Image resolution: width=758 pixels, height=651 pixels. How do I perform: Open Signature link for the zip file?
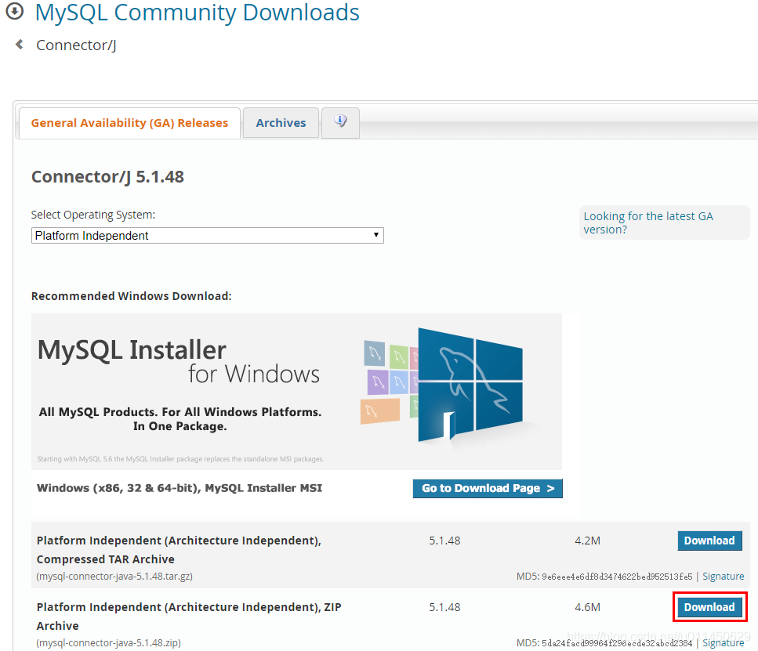coord(724,643)
